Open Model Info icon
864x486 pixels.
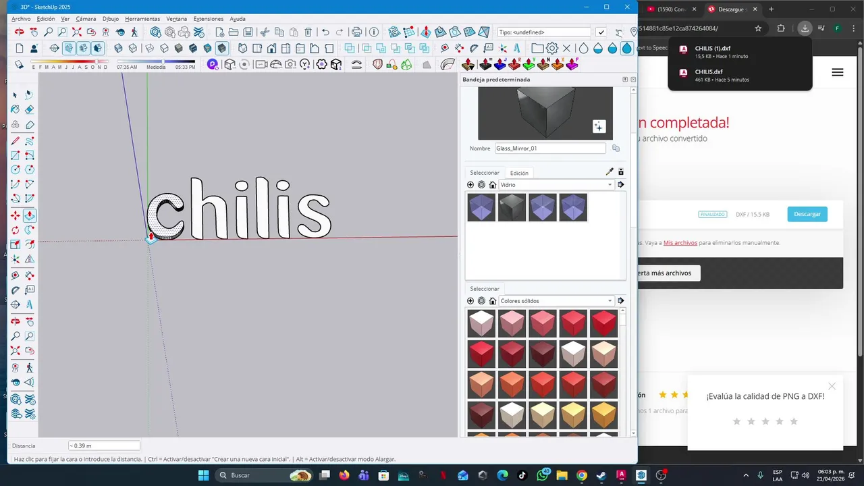374,32
